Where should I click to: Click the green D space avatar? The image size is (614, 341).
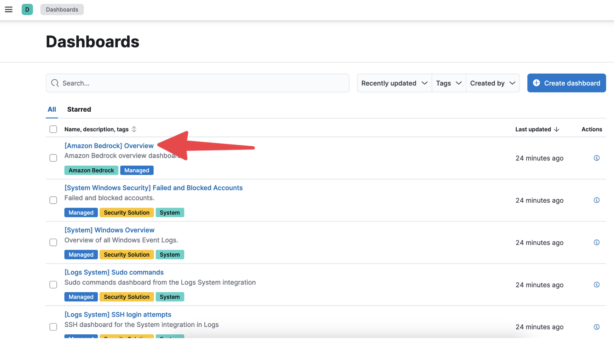[x=27, y=9]
